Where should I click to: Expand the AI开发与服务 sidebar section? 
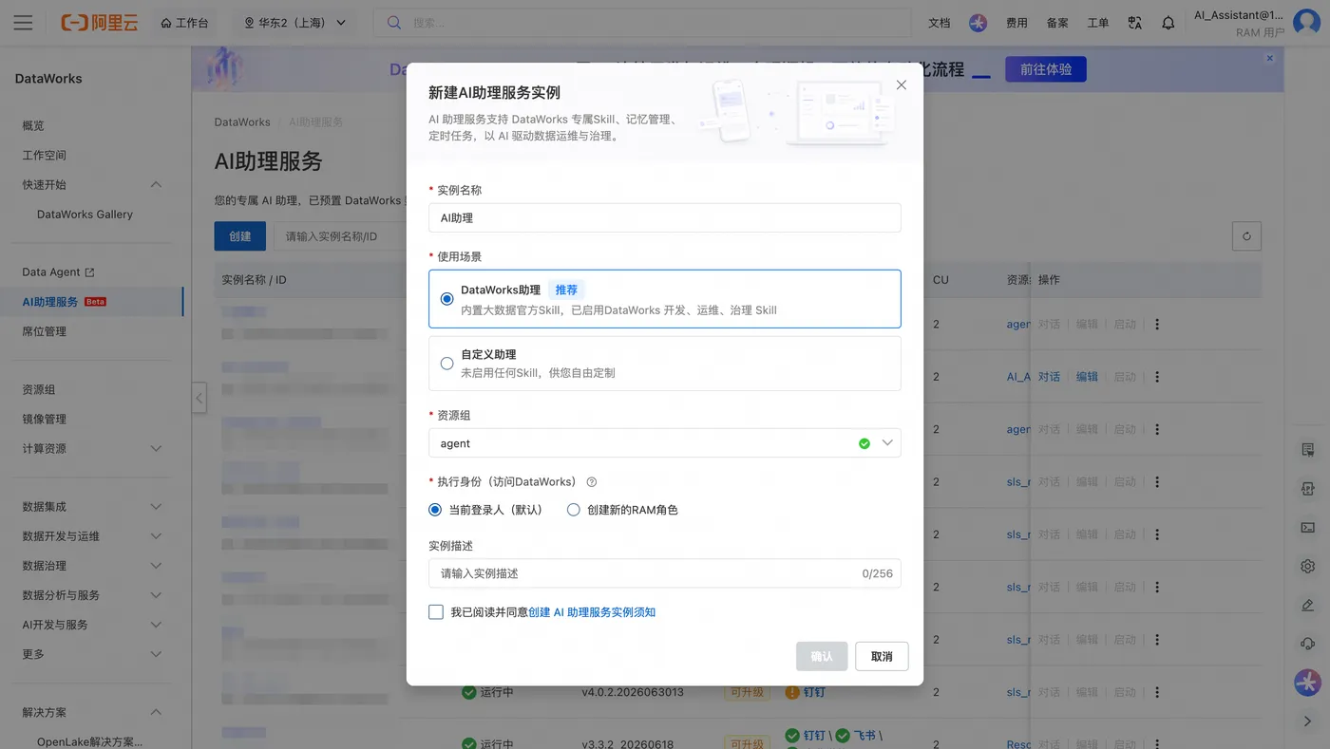(157, 625)
